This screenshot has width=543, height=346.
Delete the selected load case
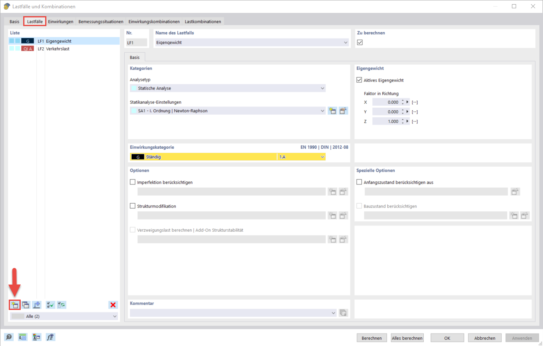tap(113, 305)
